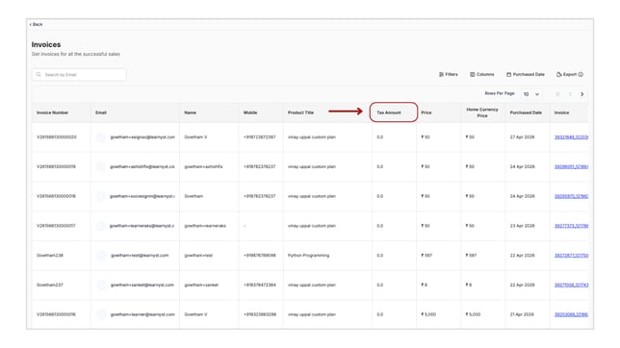This screenshot has height=348, width=620.
Task: Click the Invoice column header
Action: pos(561,112)
